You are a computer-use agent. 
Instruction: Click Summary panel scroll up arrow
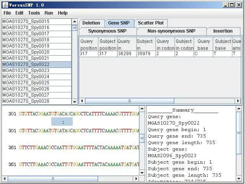(x=239, y=109)
